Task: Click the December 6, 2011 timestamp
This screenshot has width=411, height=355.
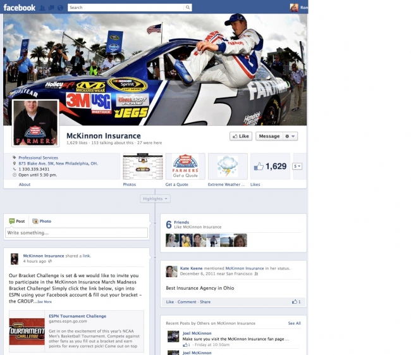Action: pyautogui.click(x=197, y=273)
